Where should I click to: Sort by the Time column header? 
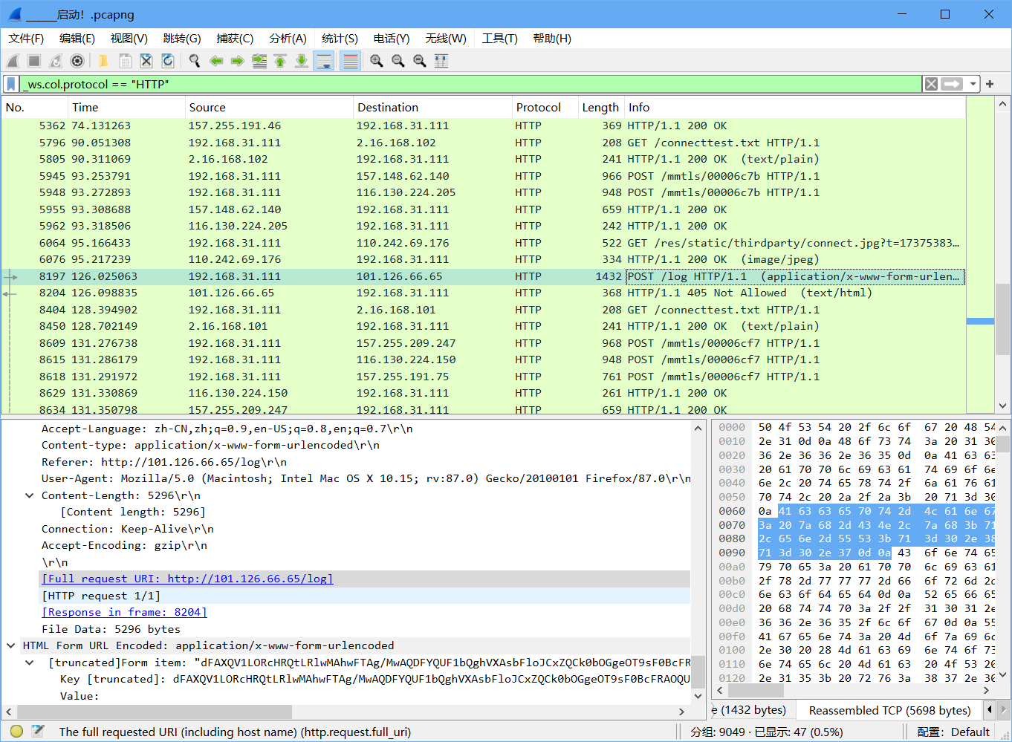tap(126, 107)
